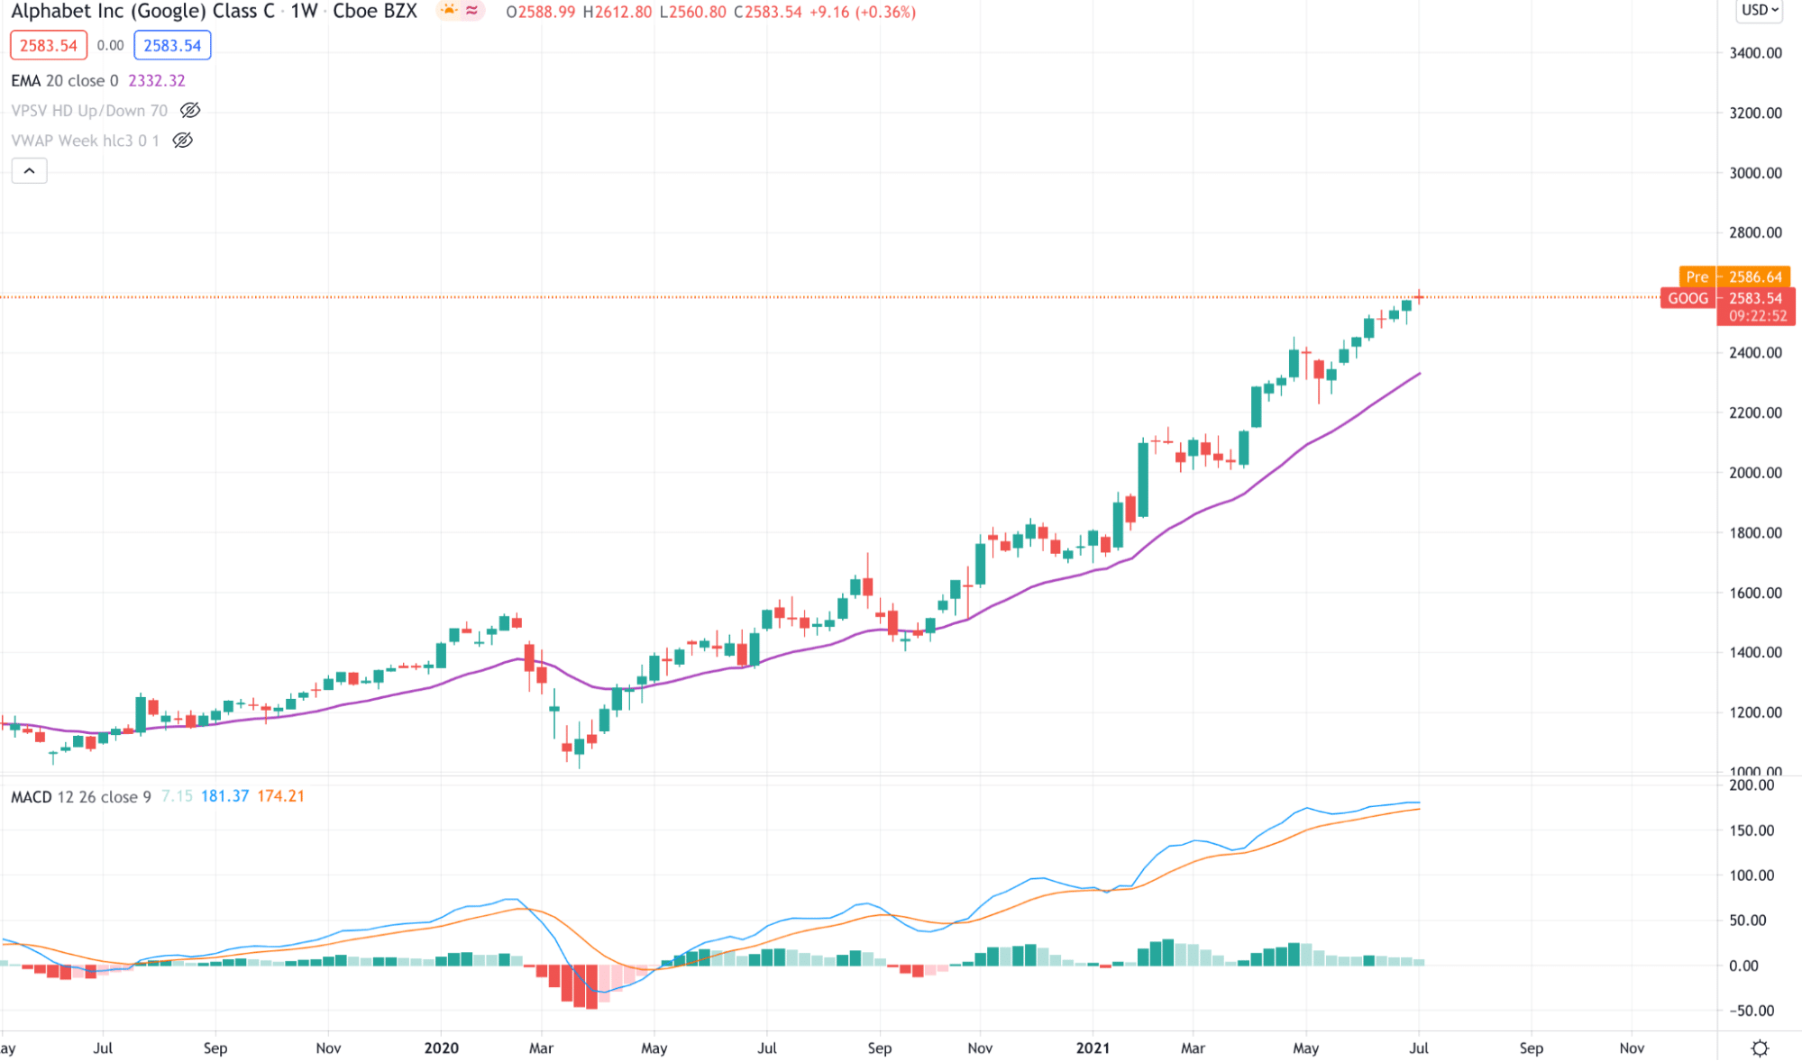Click the 3400.00 price scale label
This screenshot has width=1802, height=1061.
(1755, 53)
